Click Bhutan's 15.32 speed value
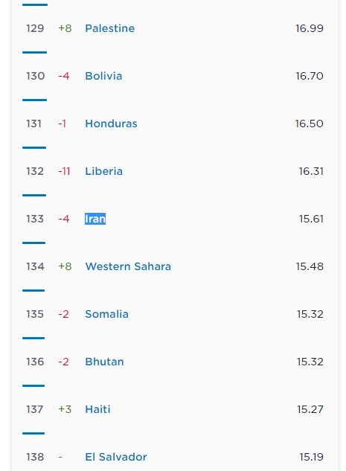Screen dimensions: 346x471 click(x=310, y=362)
